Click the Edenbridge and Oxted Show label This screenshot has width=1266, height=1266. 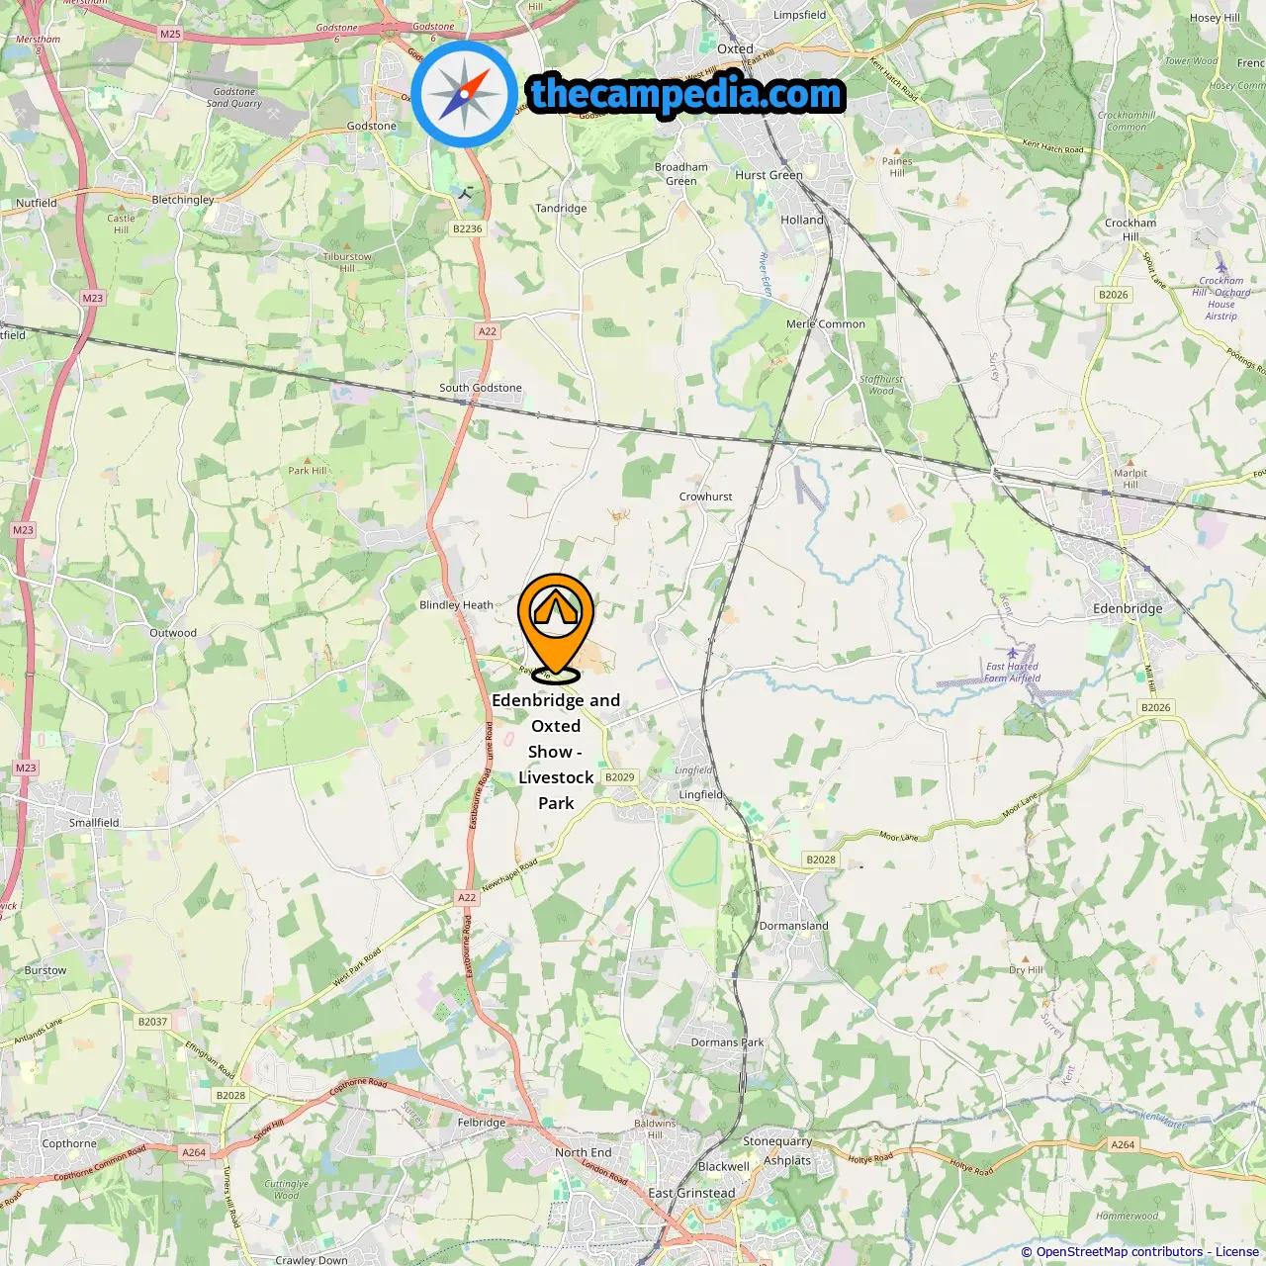pos(556,752)
